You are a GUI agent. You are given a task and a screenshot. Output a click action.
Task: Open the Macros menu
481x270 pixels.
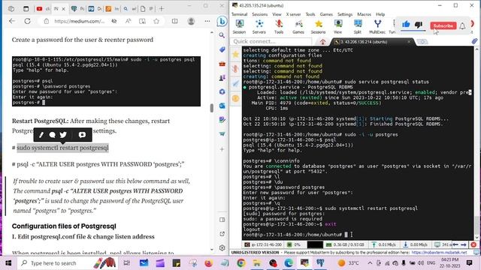[x=364, y=14]
